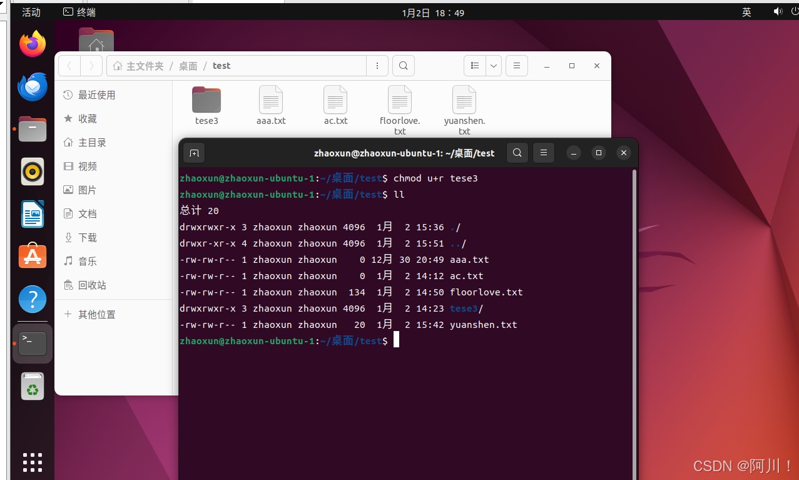Image resolution: width=799 pixels, height=480 pixels.
Task: Open 主目录 in Files sidebar
Action: click(113, 142)
